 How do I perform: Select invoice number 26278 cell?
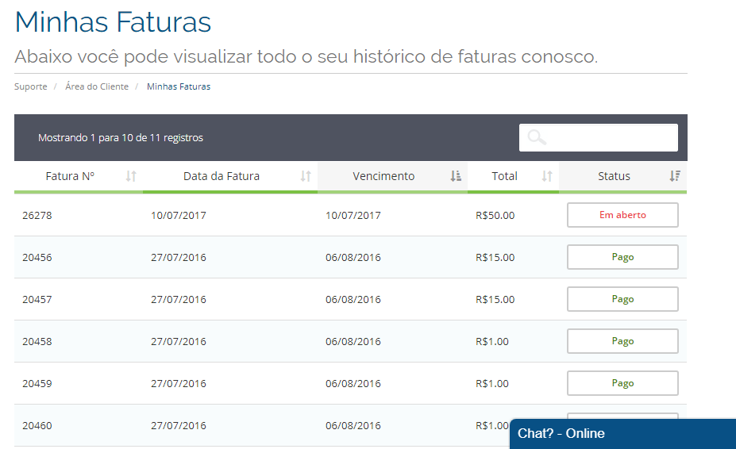(x=37, y=215)
